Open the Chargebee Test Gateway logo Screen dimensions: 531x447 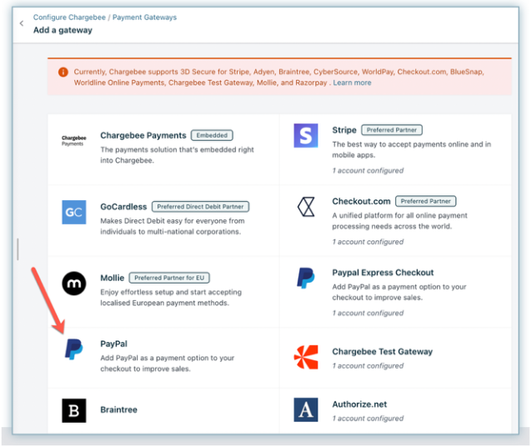coord(306,357)
